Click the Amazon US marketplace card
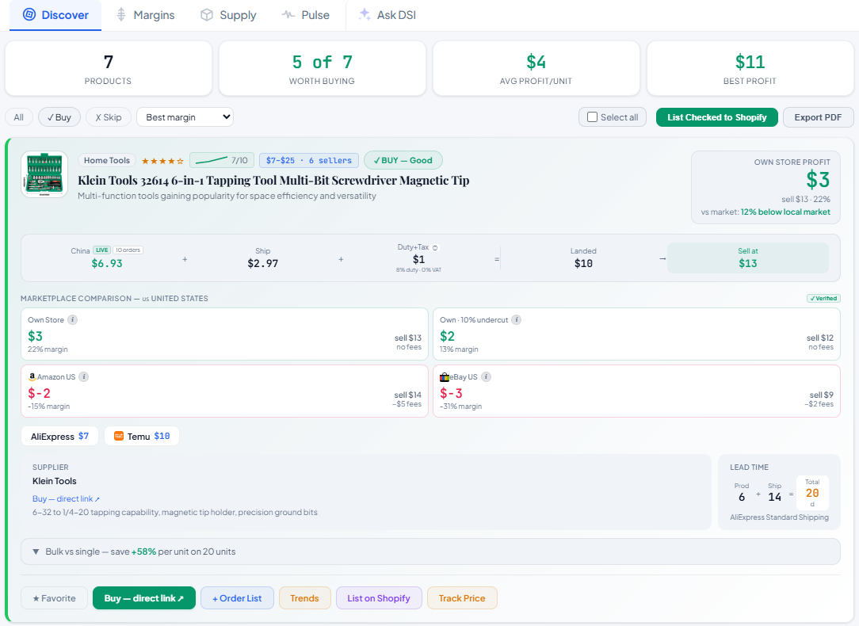 tap(224, 391)
